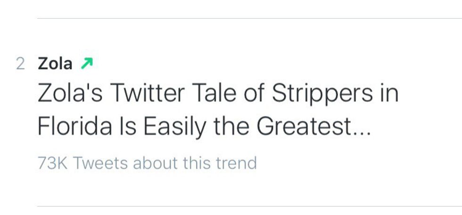Tap the word Tweets in the gray subtitle
The width and height of the screenshot is (462, 215).
[101, 163]
